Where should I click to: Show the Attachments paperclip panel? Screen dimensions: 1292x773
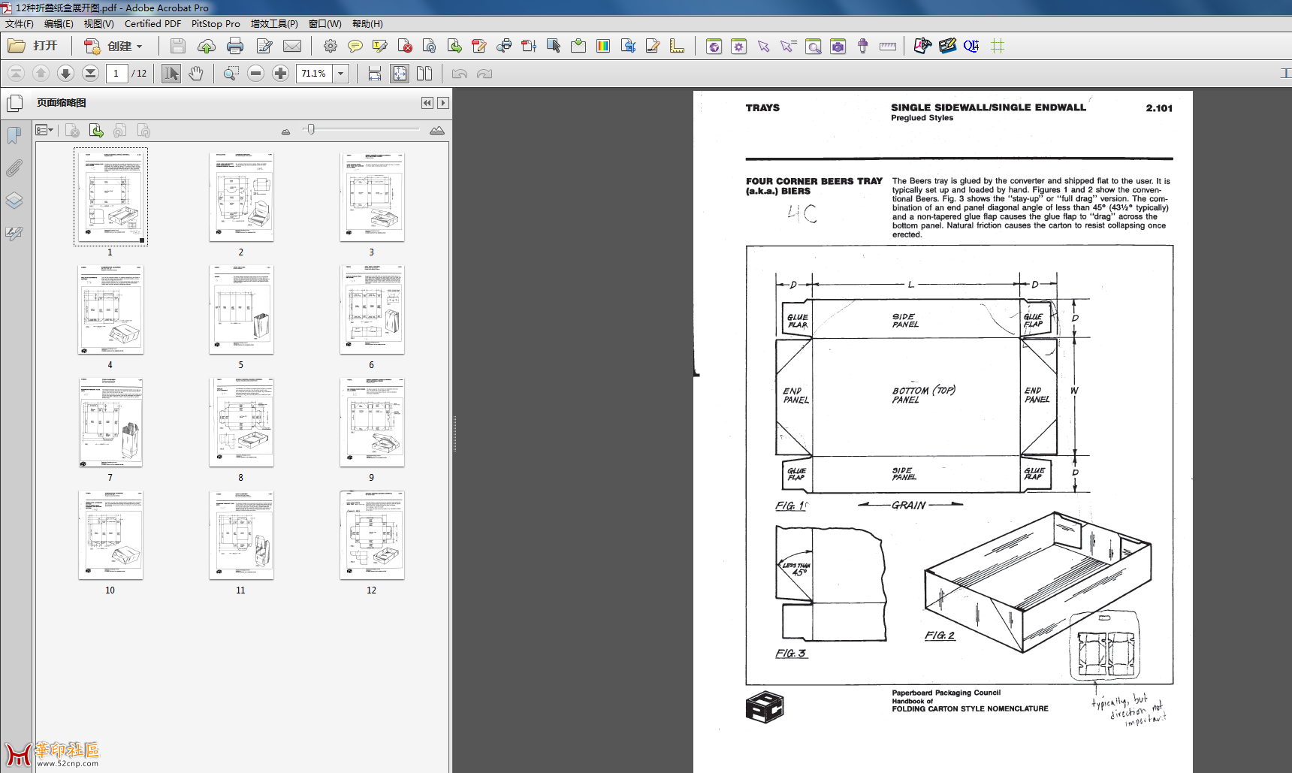[x=14, y=168]
